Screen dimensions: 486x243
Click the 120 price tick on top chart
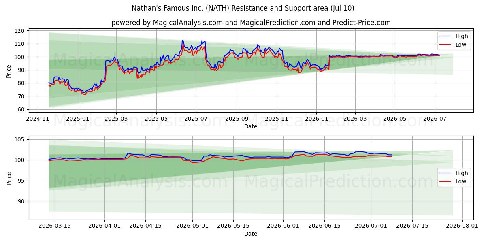(20, 31)
